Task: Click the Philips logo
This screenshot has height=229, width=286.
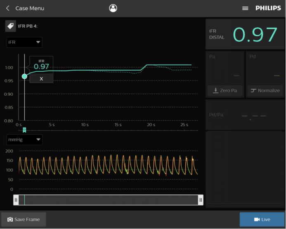Action: click(268, 8)
